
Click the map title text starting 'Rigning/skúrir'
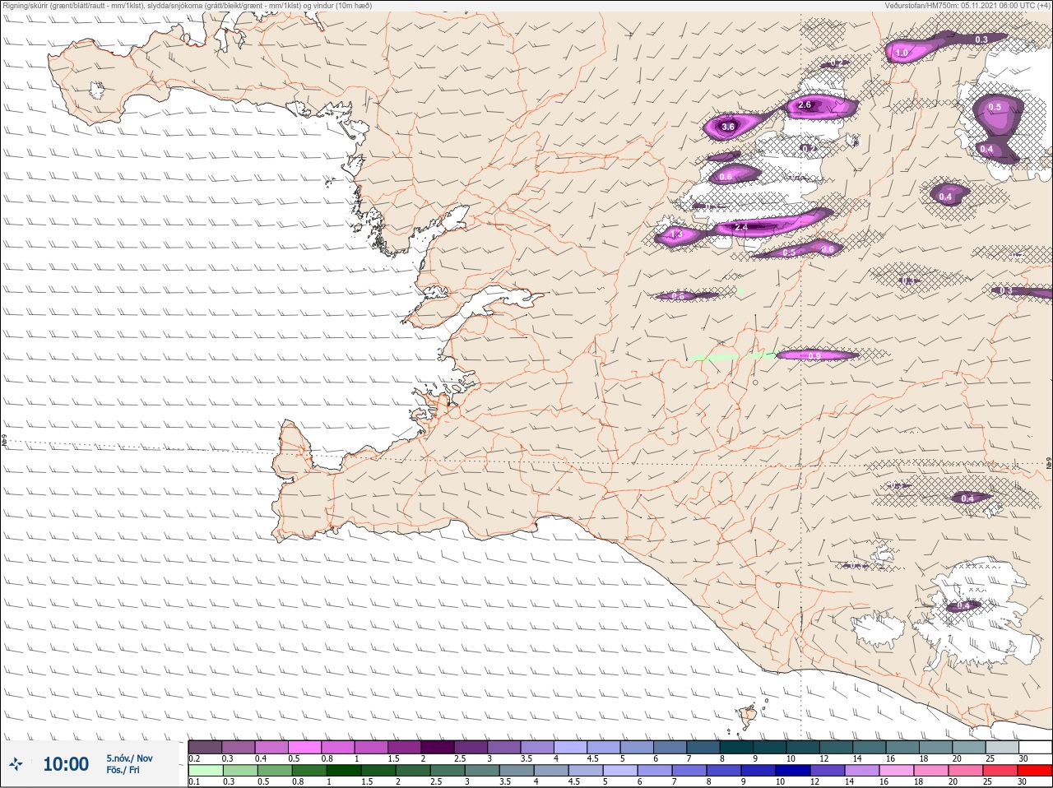click(x=187, y=6)
